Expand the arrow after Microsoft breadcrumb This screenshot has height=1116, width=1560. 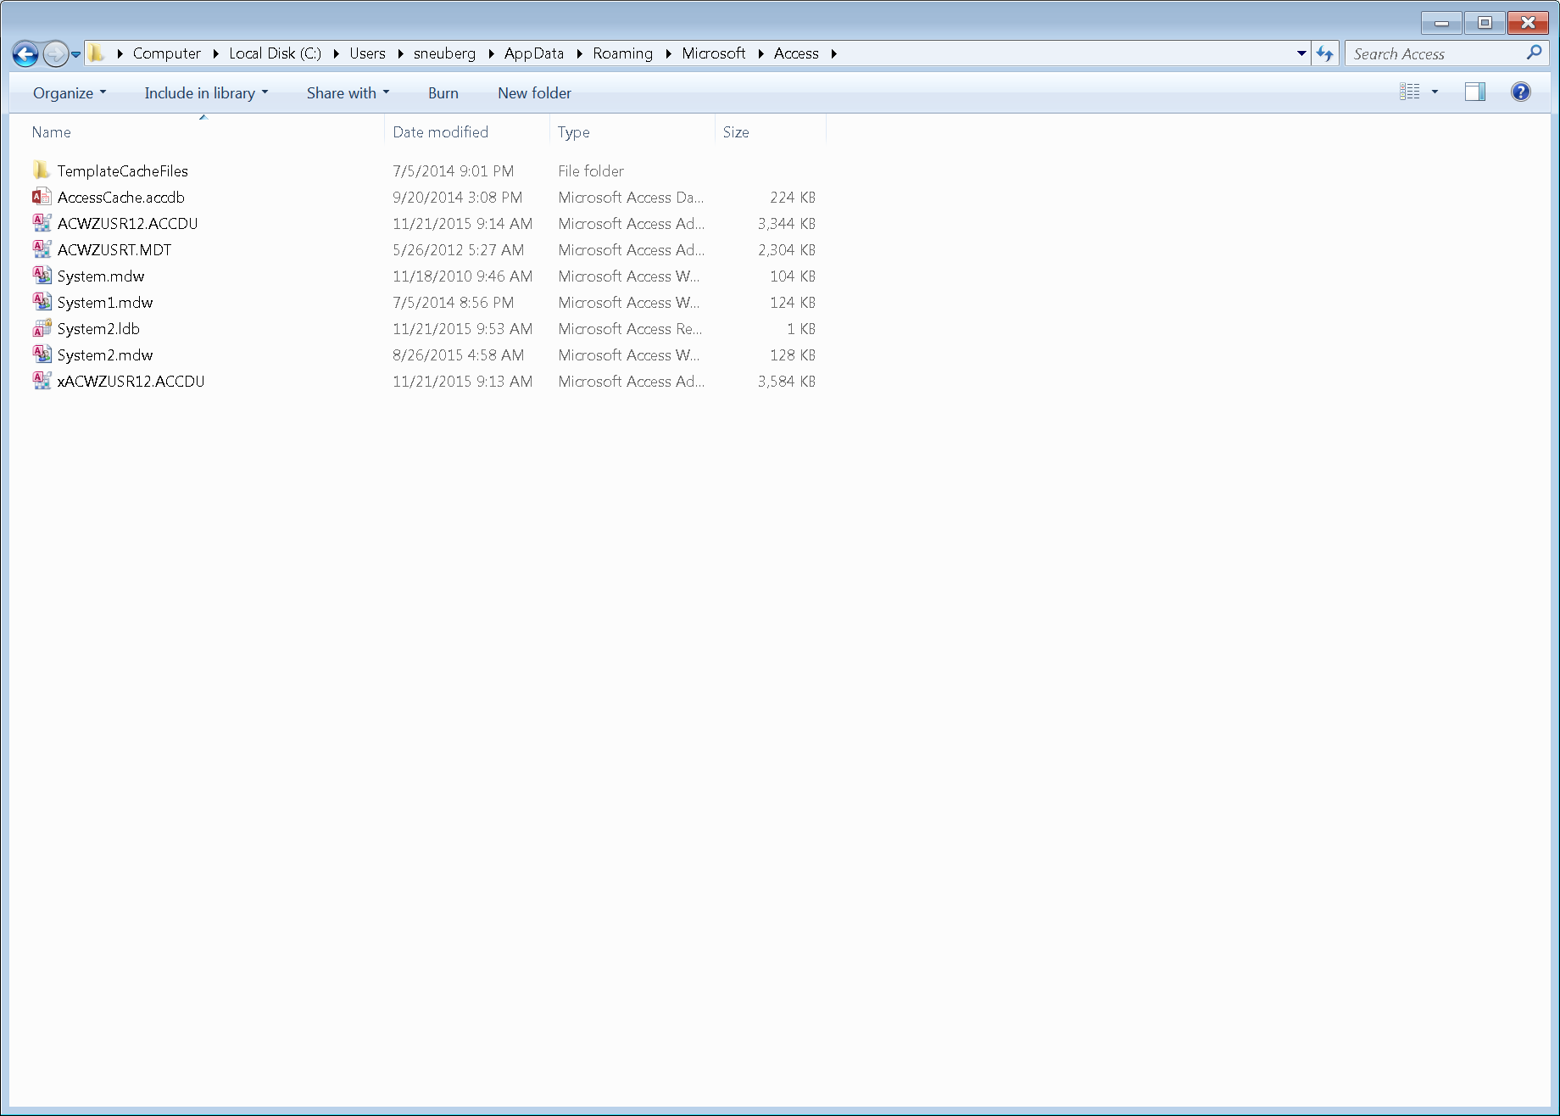coord(760,53)
